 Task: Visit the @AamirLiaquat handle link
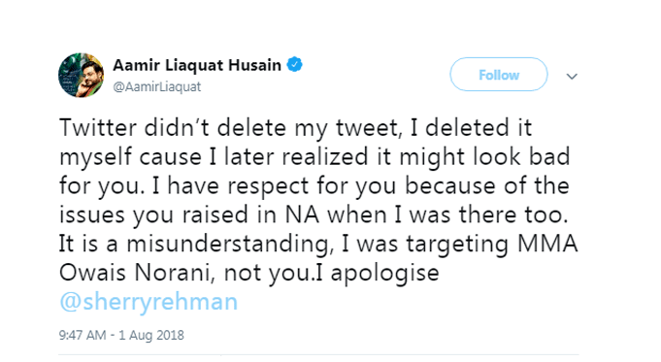[x=157, y=86]
